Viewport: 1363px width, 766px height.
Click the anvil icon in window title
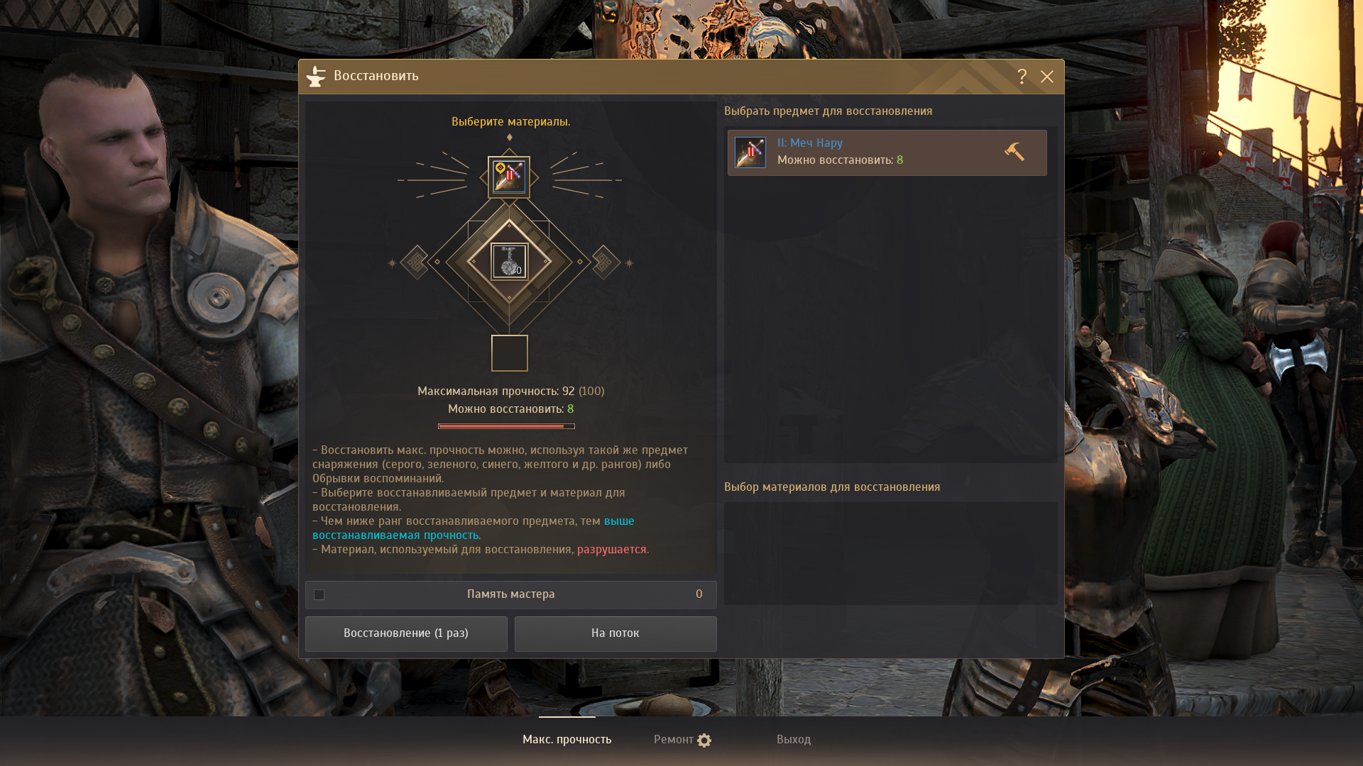pyautogui.click(x=316, y=76)
